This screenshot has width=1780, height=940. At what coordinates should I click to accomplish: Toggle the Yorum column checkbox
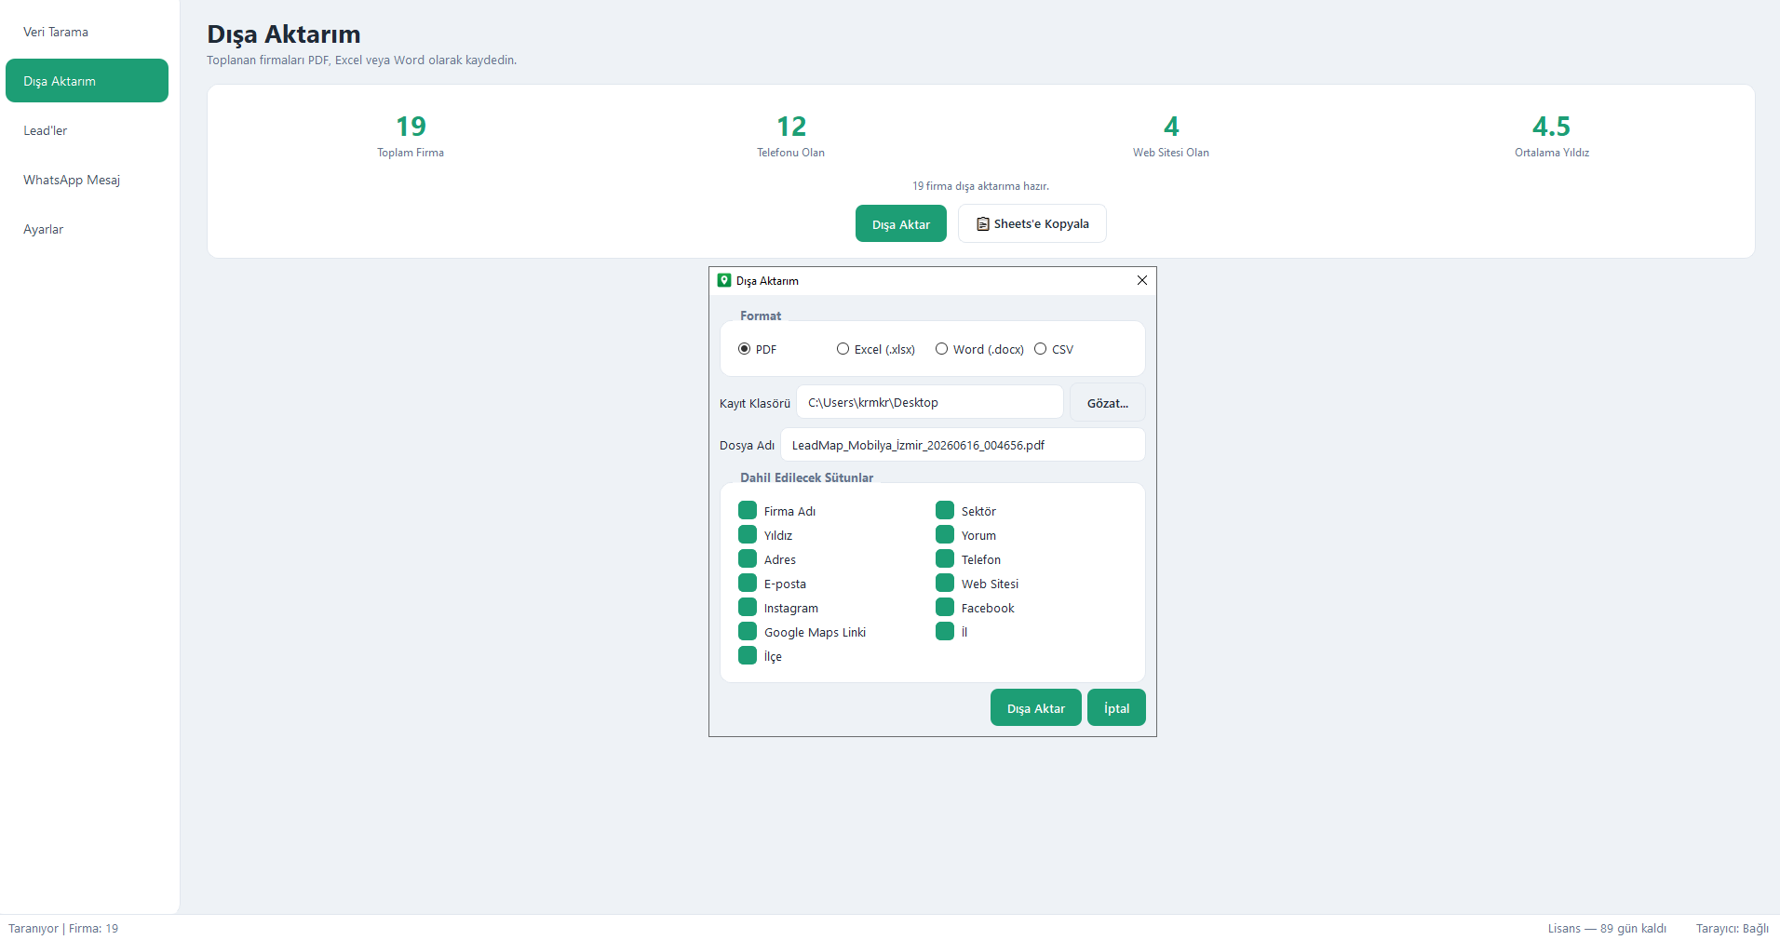coord(945,534)
